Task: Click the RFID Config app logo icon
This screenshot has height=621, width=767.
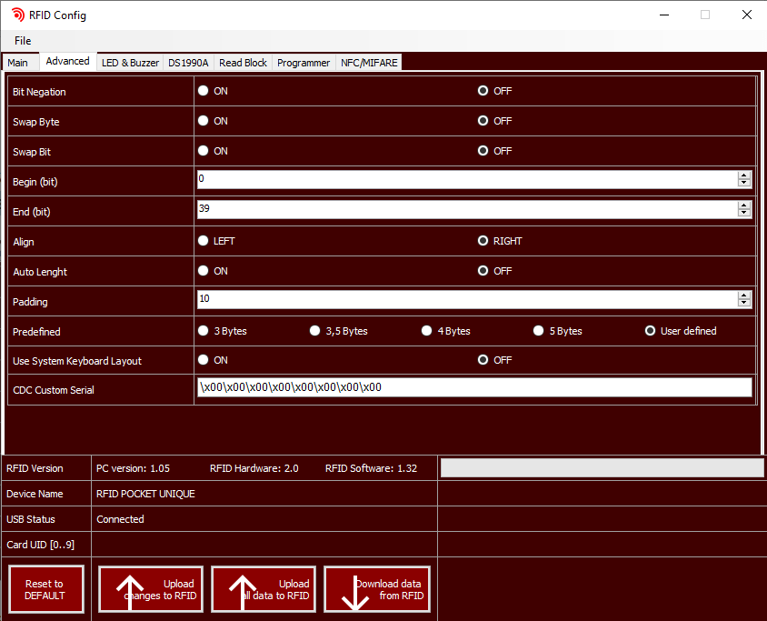Action: coord(17,15)
